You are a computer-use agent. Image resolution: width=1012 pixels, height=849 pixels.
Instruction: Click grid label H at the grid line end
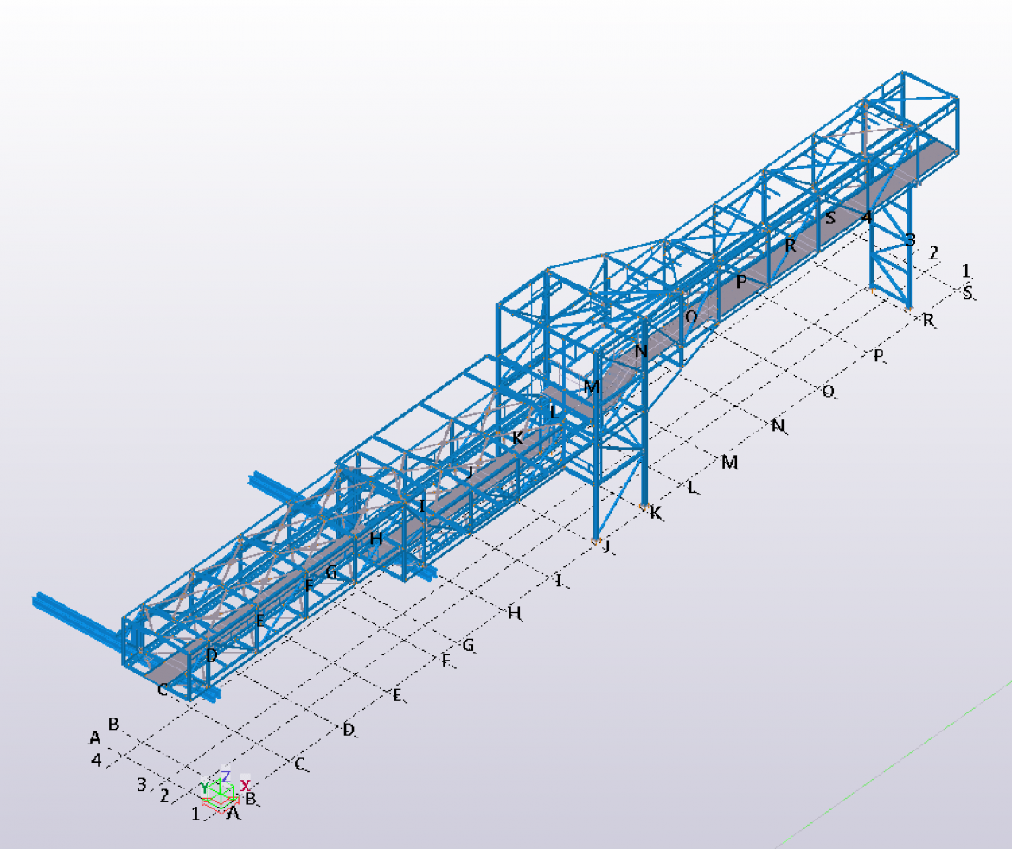515,613
